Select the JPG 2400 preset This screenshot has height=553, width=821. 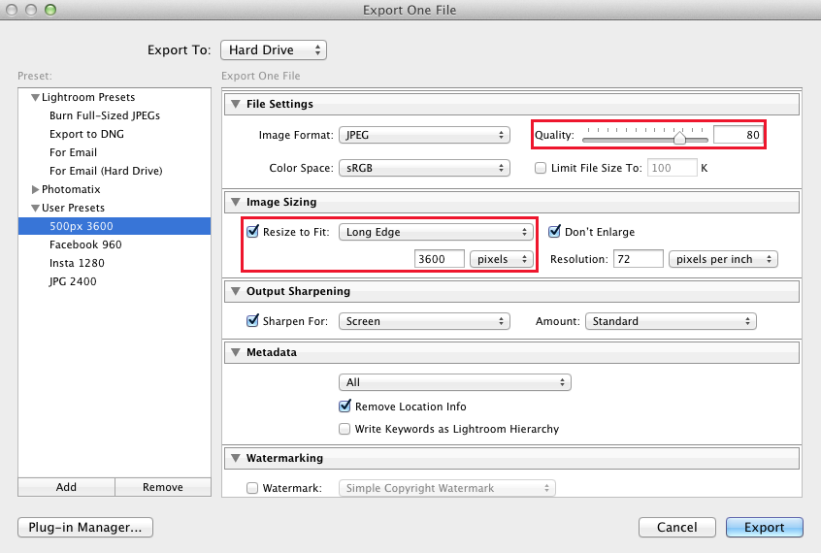73,281
